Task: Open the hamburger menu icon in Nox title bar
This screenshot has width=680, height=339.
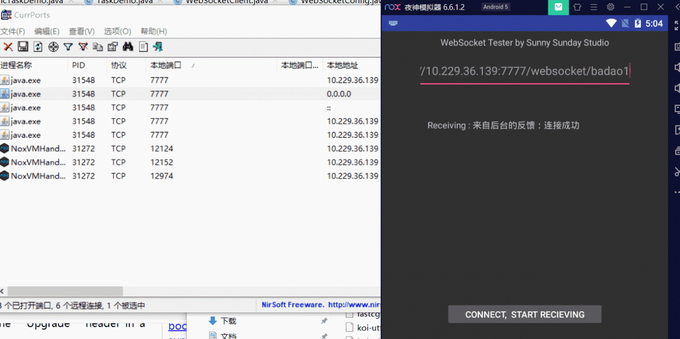Action: tap(594, 7)
